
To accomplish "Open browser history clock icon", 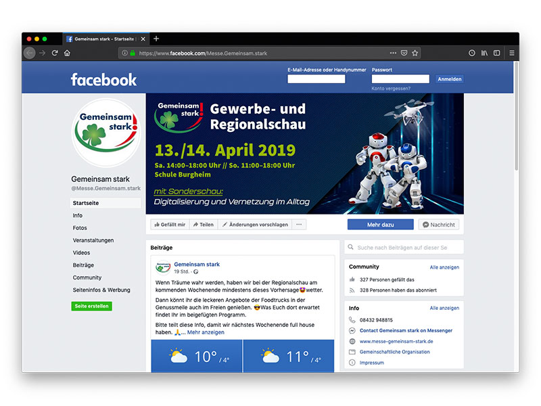I will click(471, 53).
